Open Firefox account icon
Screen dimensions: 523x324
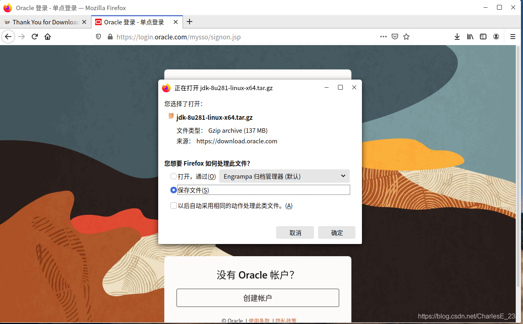(496, 37)
